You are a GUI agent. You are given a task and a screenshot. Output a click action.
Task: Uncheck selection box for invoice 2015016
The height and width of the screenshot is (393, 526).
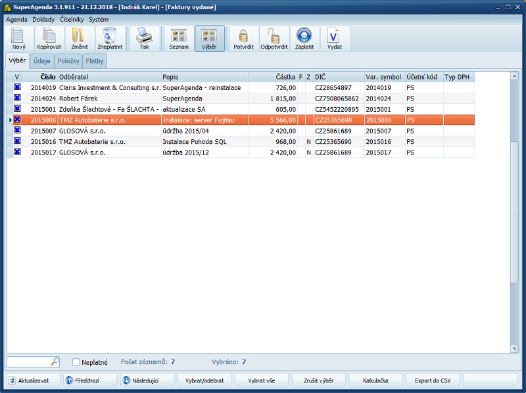pyautogui.click(x=17, y=141)
